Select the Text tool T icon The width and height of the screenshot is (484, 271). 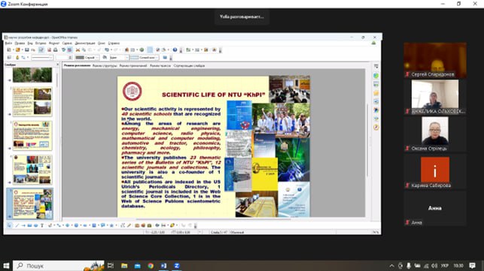(x=42, y=225)
